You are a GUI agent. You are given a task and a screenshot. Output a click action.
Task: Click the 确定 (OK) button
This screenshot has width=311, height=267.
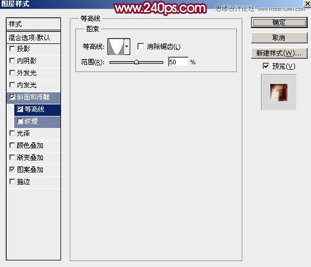(279, 23)
